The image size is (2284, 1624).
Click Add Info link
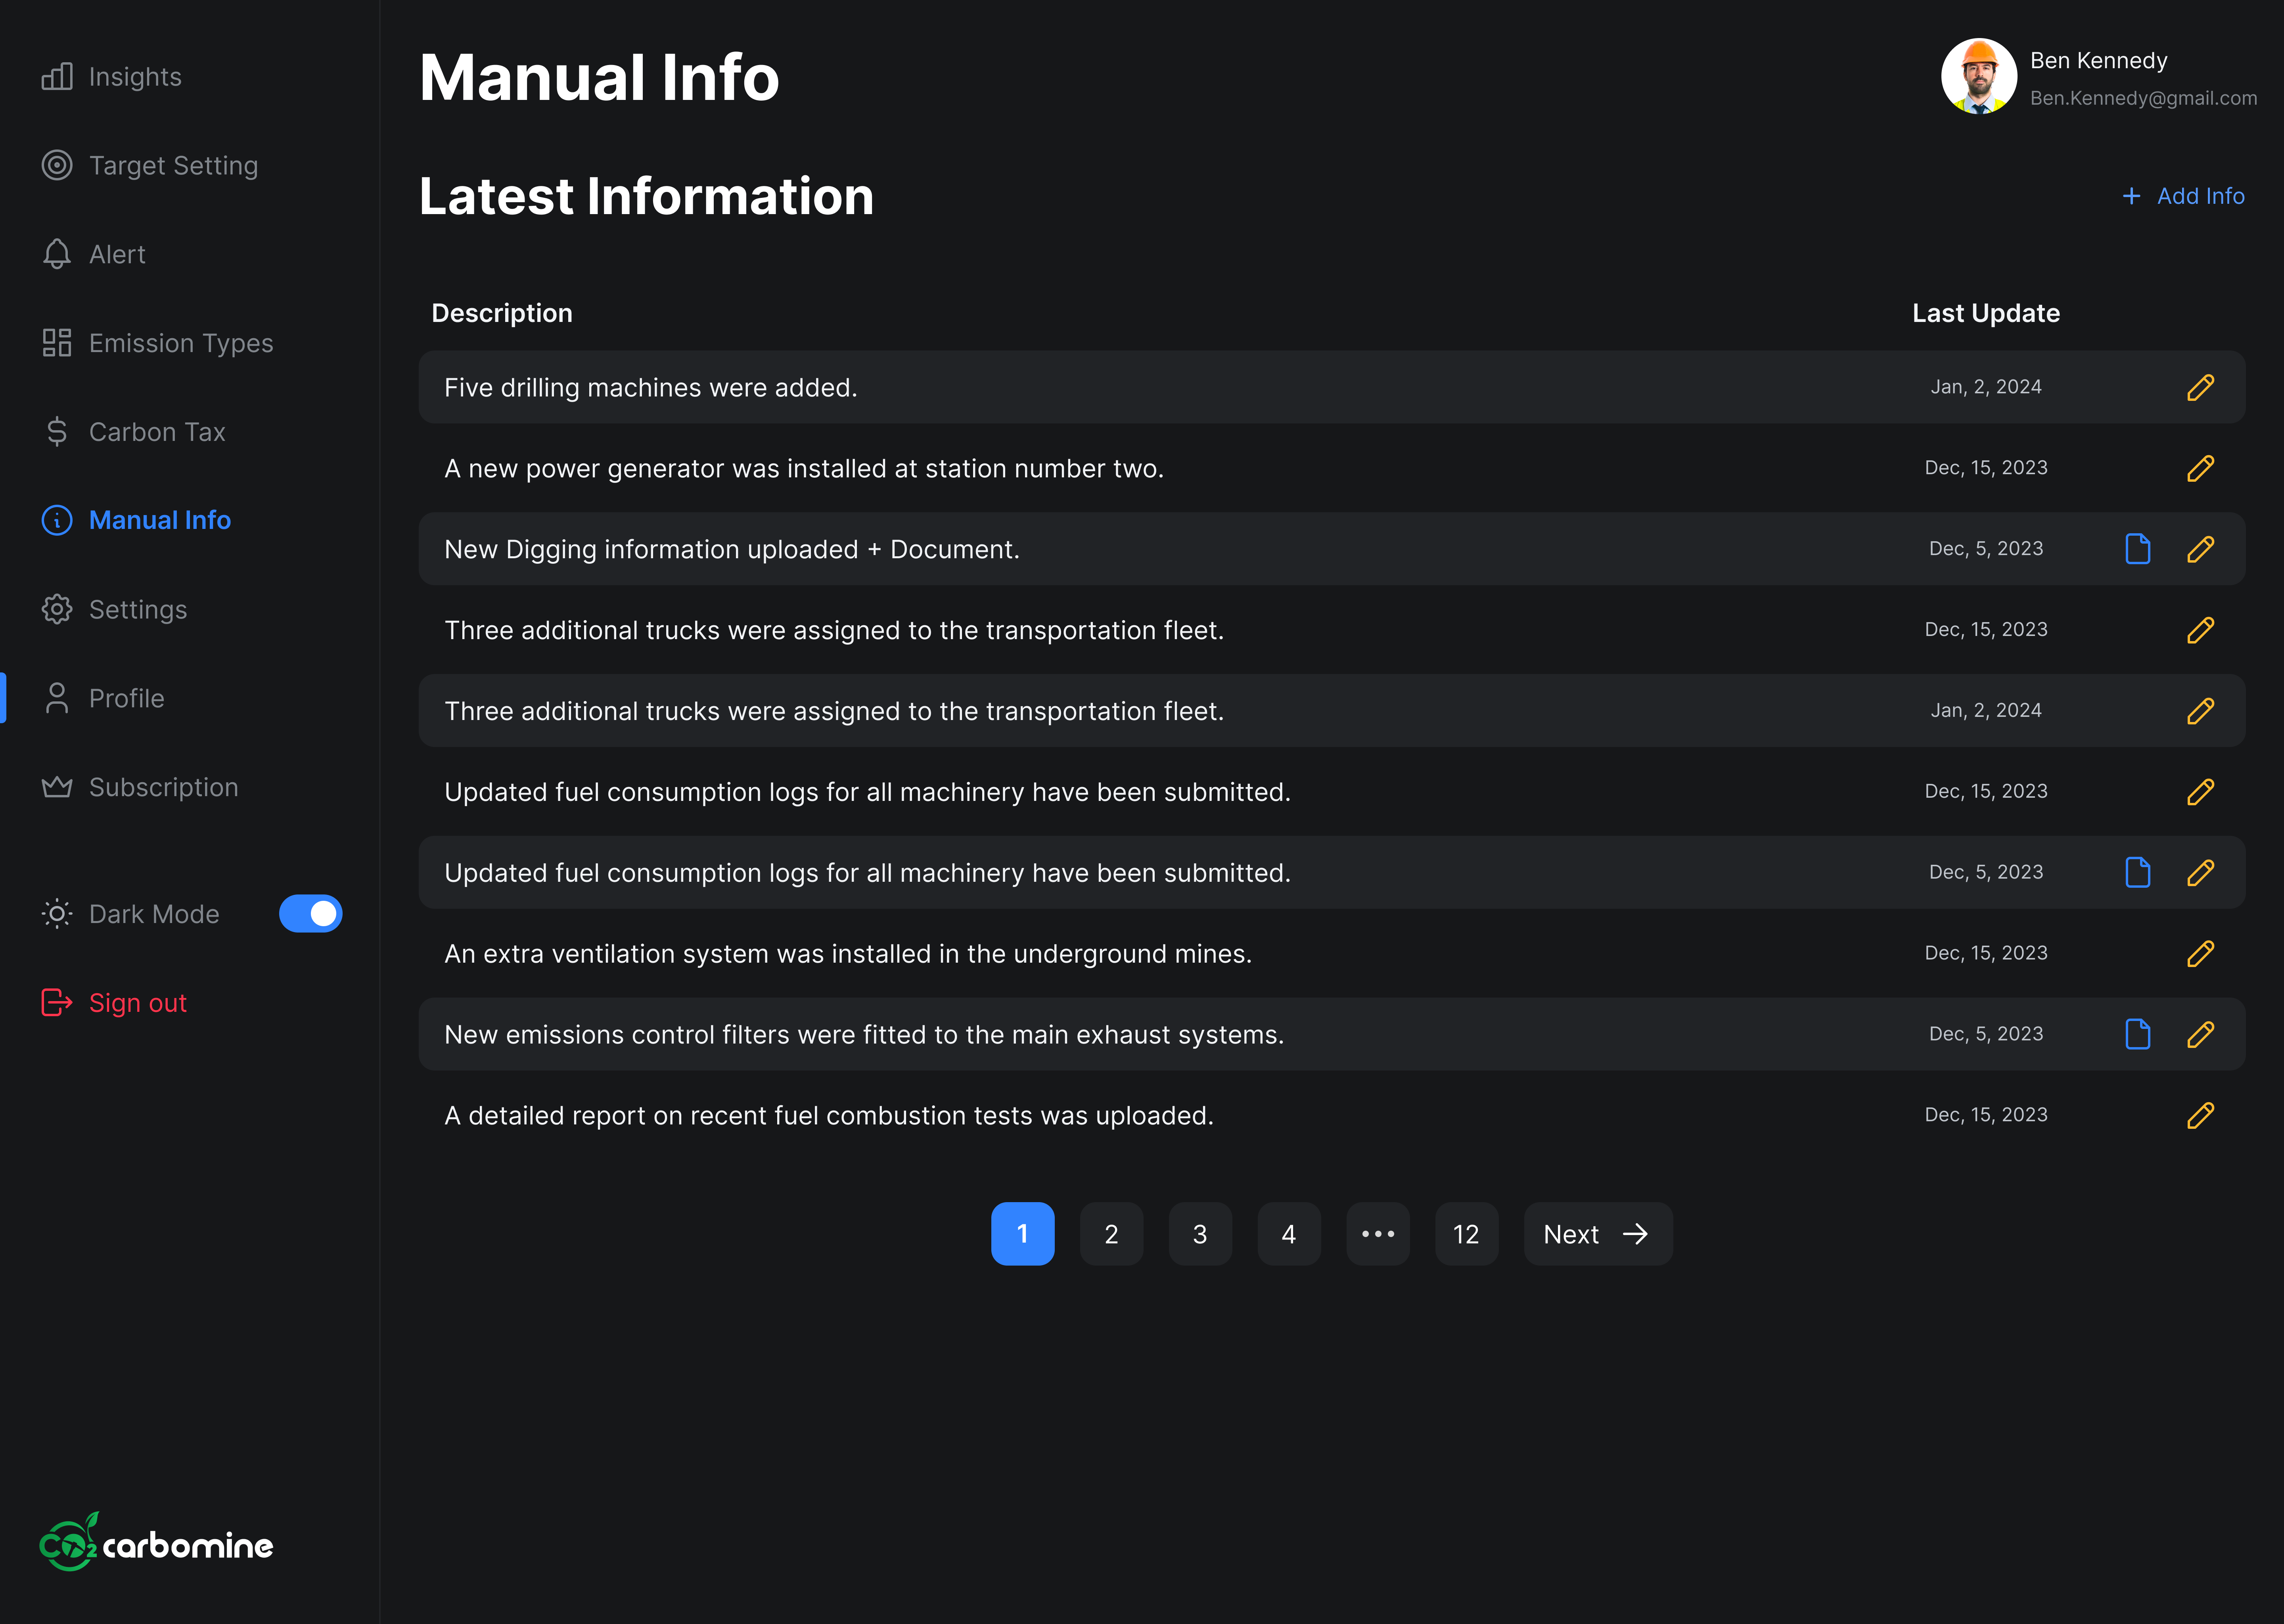click(x=2183, y=196)
